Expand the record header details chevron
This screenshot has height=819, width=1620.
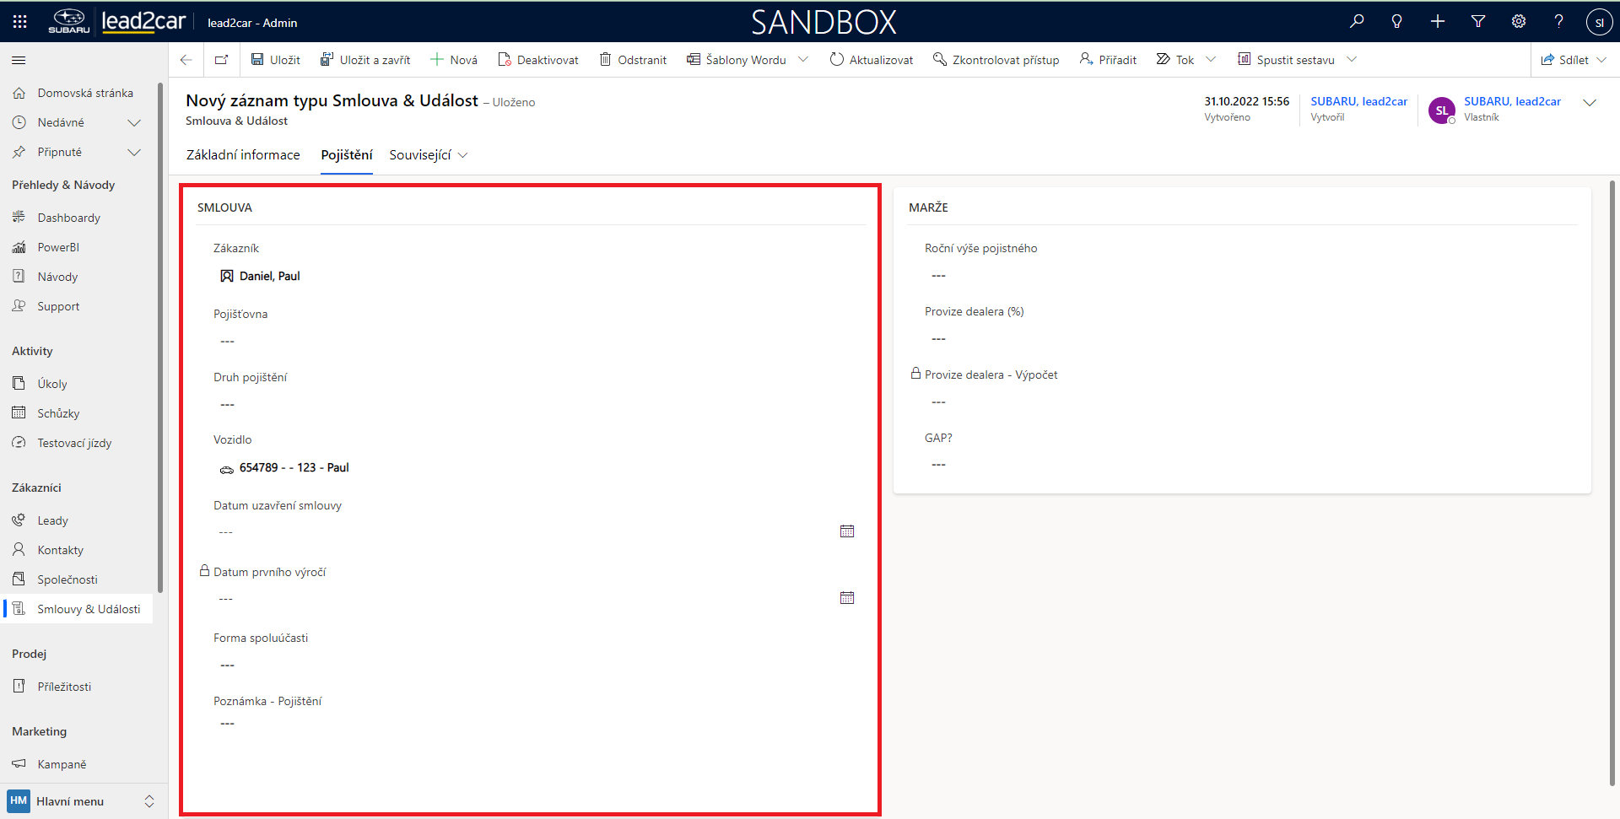[1590, 103]
